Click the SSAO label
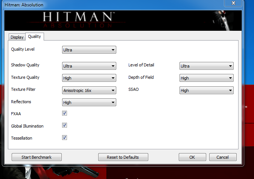 tap(134, 89)
